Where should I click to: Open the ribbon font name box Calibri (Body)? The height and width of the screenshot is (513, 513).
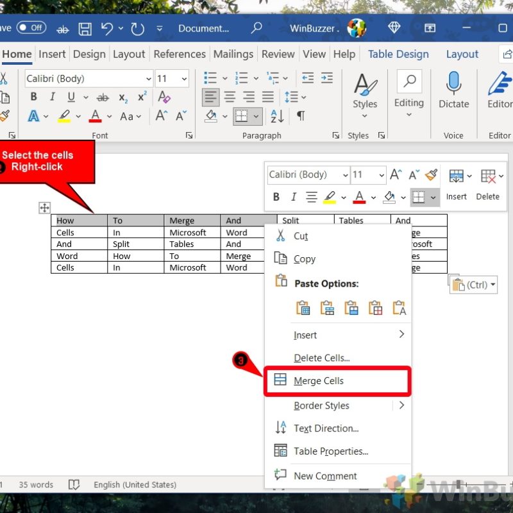(88, 78)
